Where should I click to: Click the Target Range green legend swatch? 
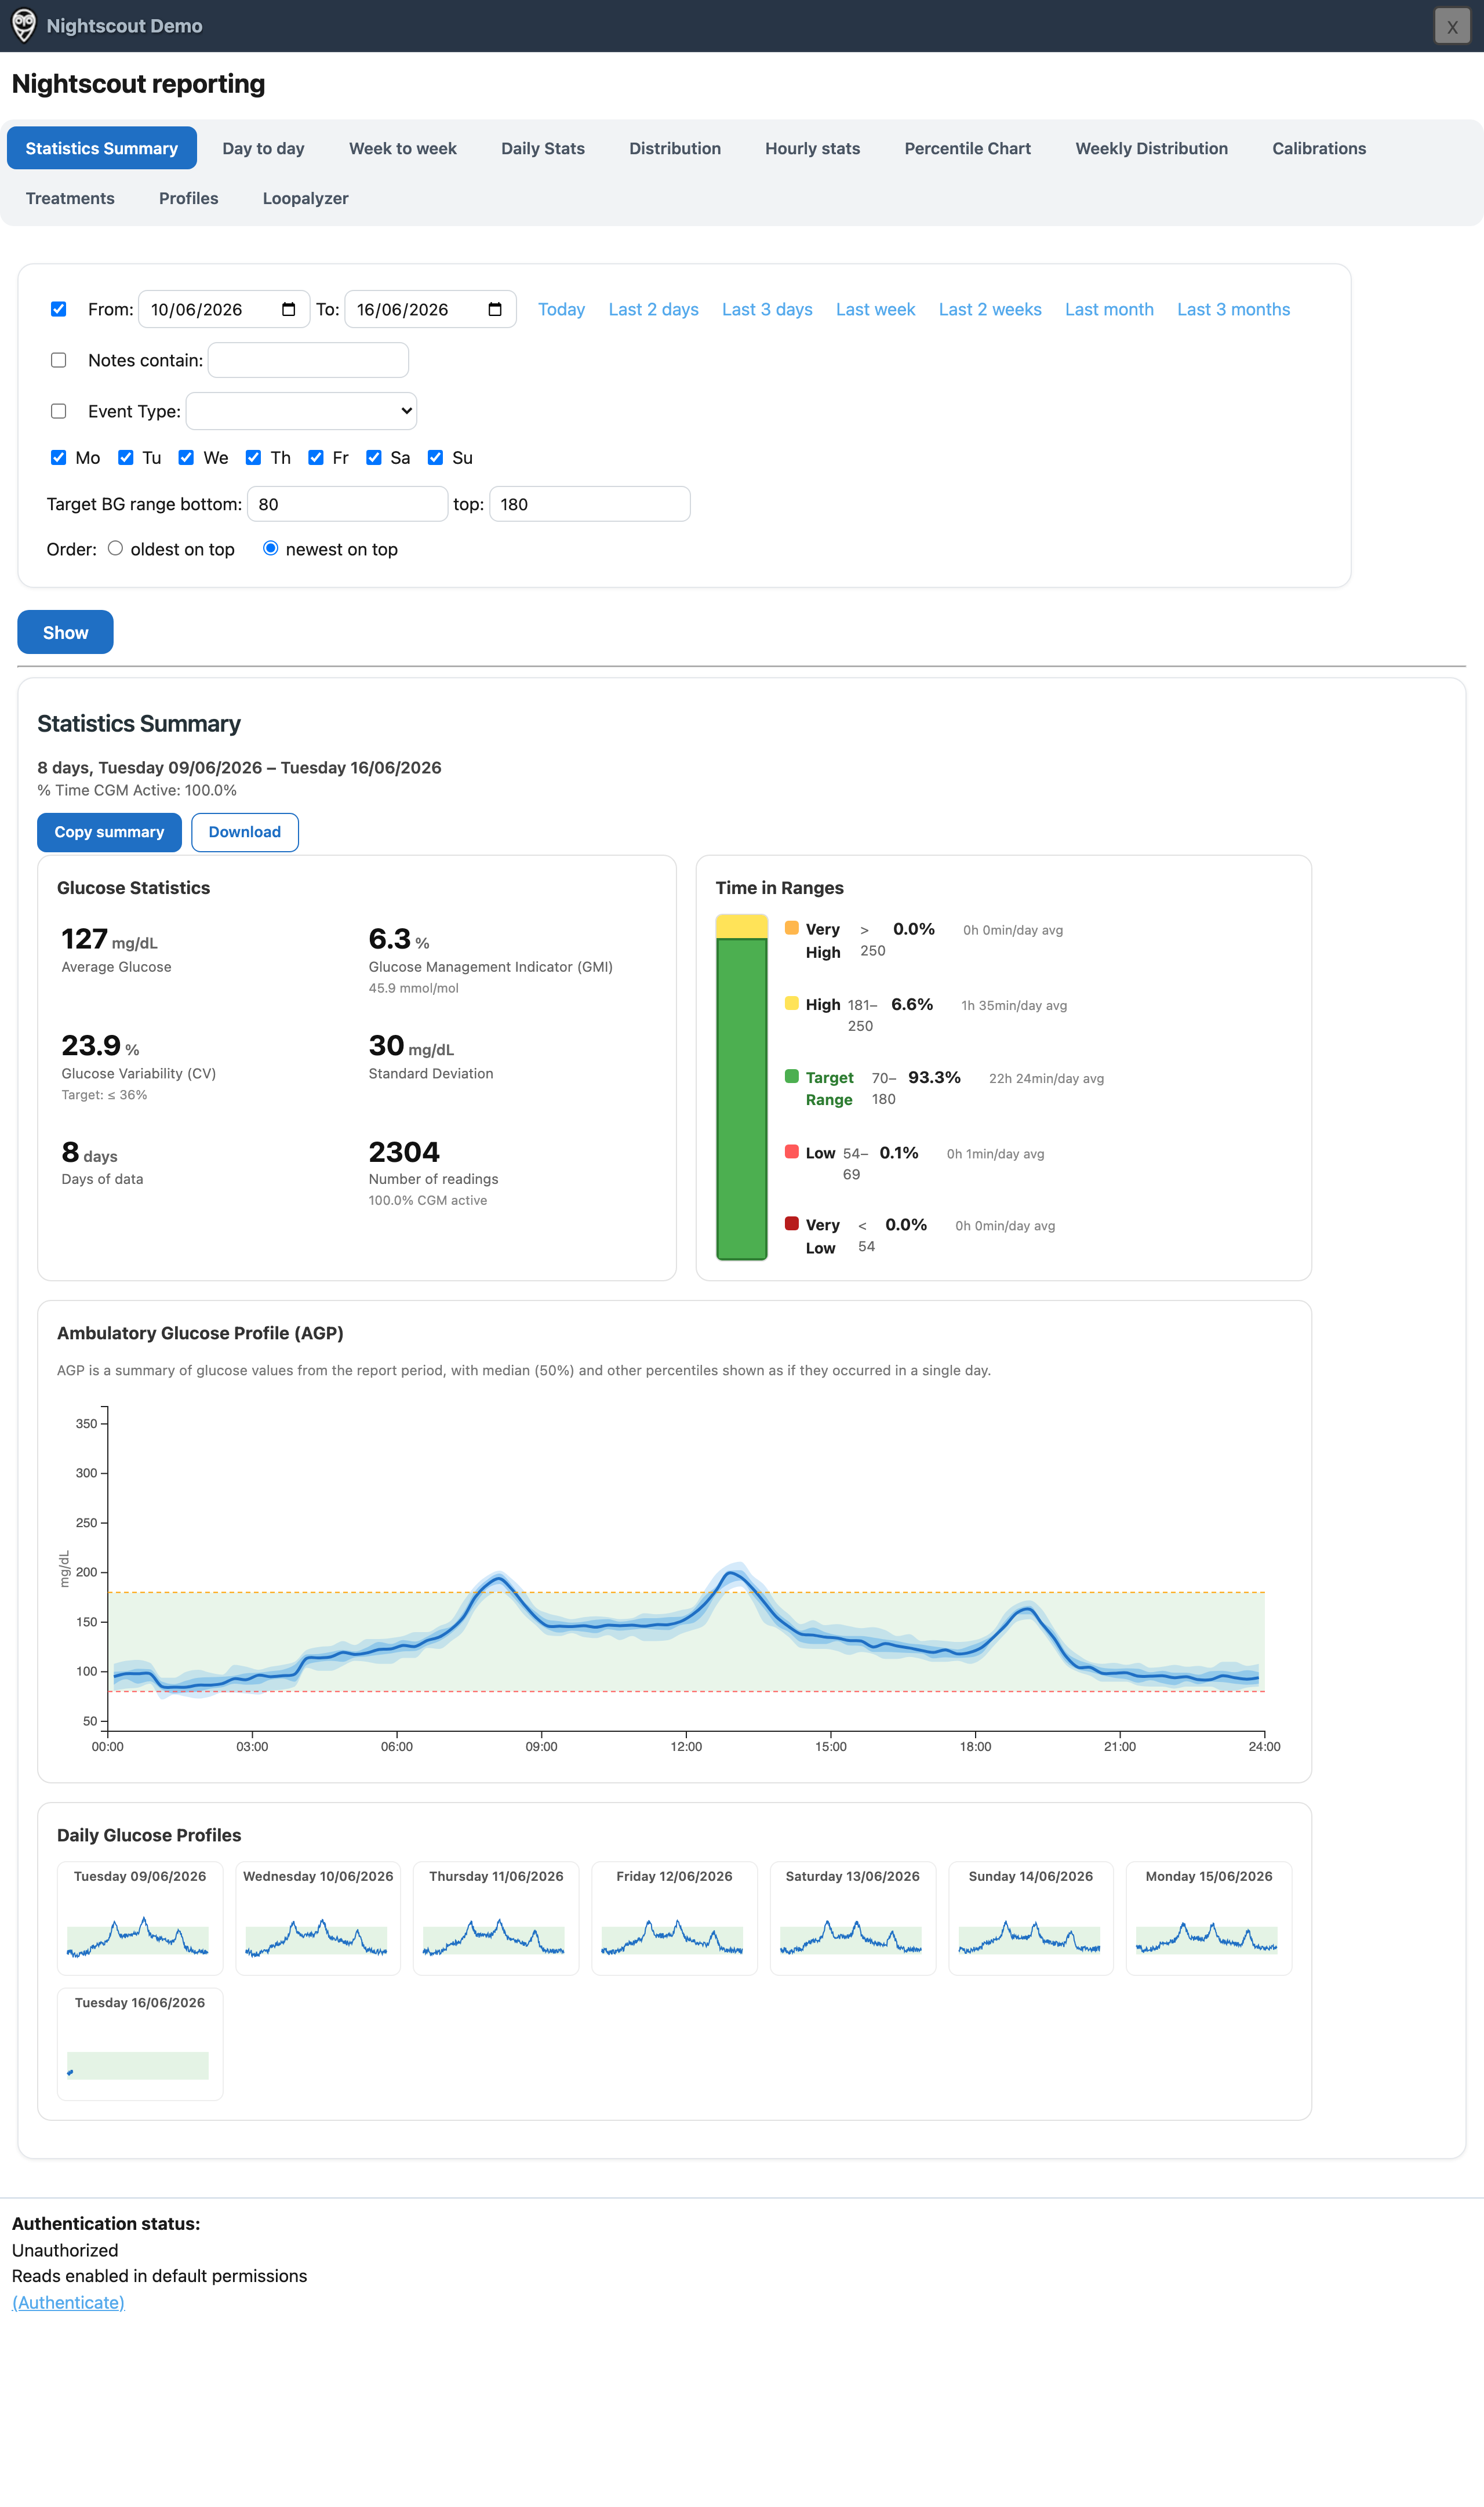[792, 1076]
